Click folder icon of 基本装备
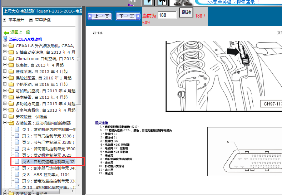The height and width of the screenshot is (195, 282). [x=11, y=97]
